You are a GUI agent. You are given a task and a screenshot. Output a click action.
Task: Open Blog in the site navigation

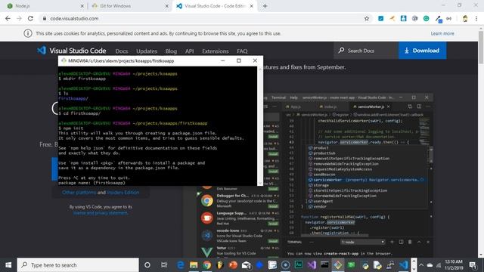[171, 51]
